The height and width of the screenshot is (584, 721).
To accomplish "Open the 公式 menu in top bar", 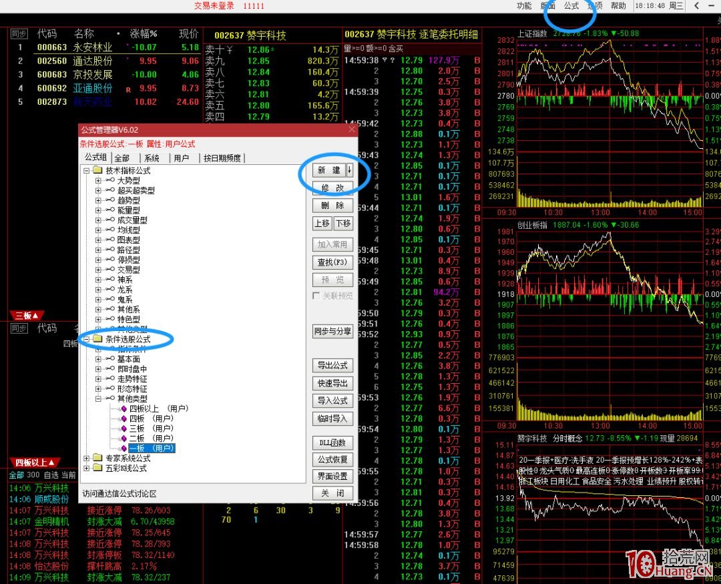I will [571, 6].
